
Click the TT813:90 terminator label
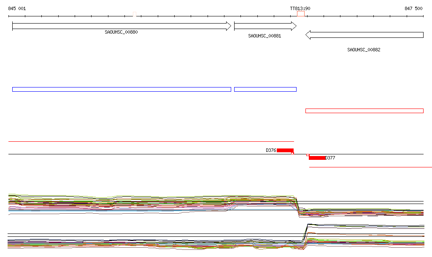[300, 8]
